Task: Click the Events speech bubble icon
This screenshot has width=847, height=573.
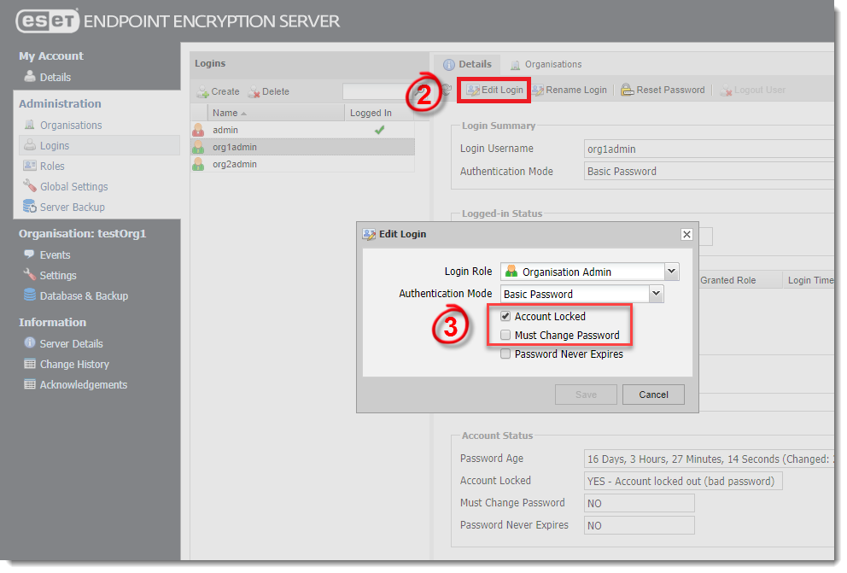Action: tap(29, 254)
